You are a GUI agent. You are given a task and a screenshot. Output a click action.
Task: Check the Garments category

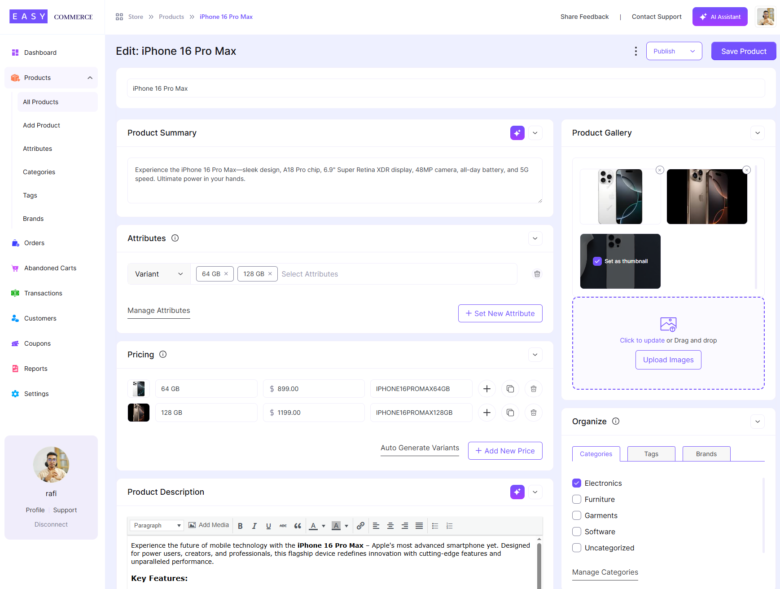pyautogui.click(x=577, y=515)
